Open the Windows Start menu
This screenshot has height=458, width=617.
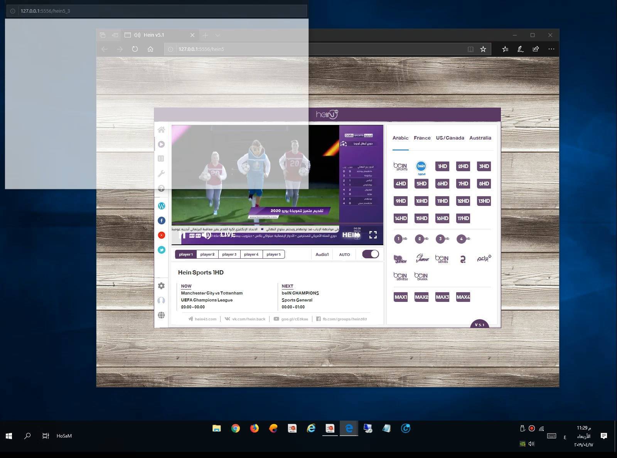click(9, 436)
